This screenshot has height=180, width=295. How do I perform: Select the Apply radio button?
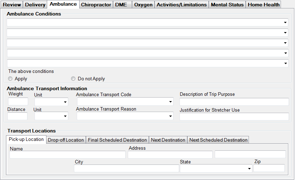coord(10,79)
